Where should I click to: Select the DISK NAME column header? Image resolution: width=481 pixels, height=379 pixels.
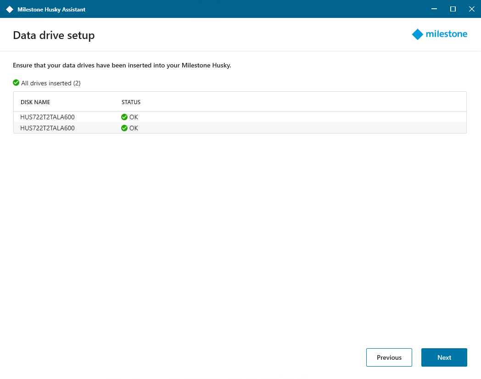coord(35,102)
